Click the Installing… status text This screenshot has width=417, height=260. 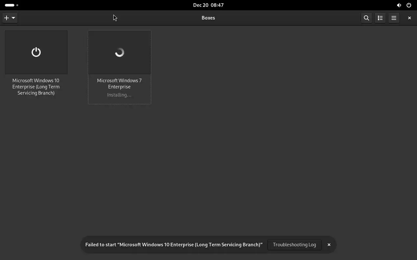tap(119, 95)
